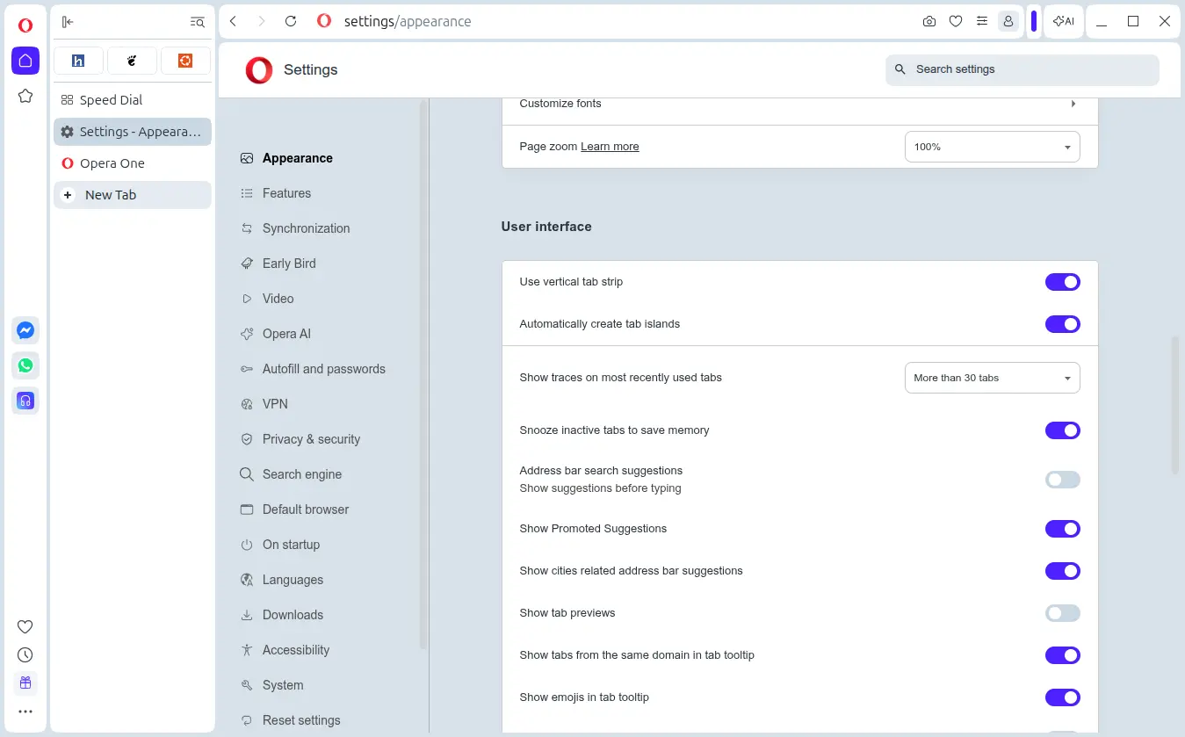The height and width of the screenshot is (737, 1185).
Task: Open Accessibility settings
Action: tap(285, 650)
